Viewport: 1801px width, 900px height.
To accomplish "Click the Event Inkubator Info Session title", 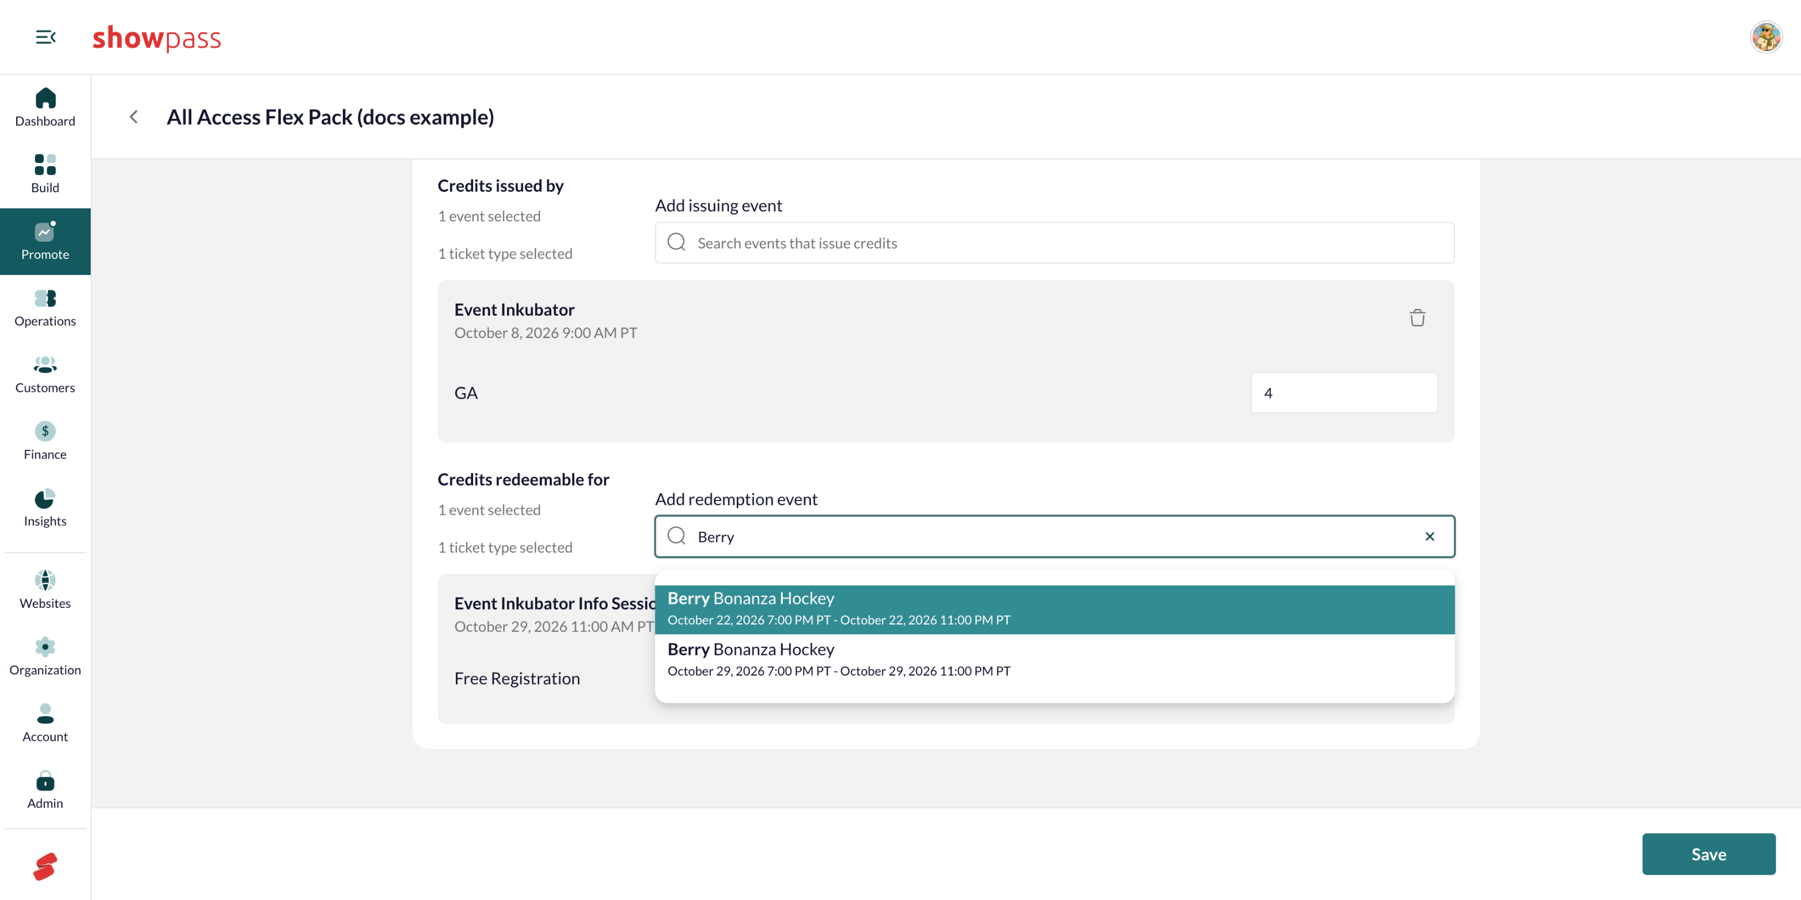I will (554, 603).
